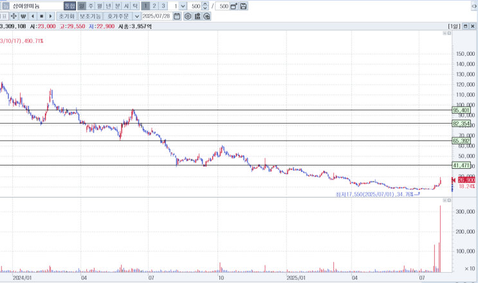The image size is (478, 283).
Task: Click the candle count stepper arrows
Action: [x=205, y=6]
